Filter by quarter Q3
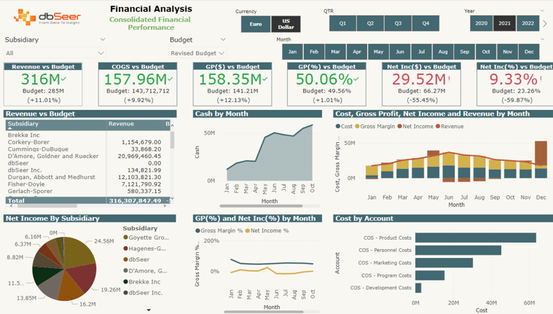 tap(398, 23)
